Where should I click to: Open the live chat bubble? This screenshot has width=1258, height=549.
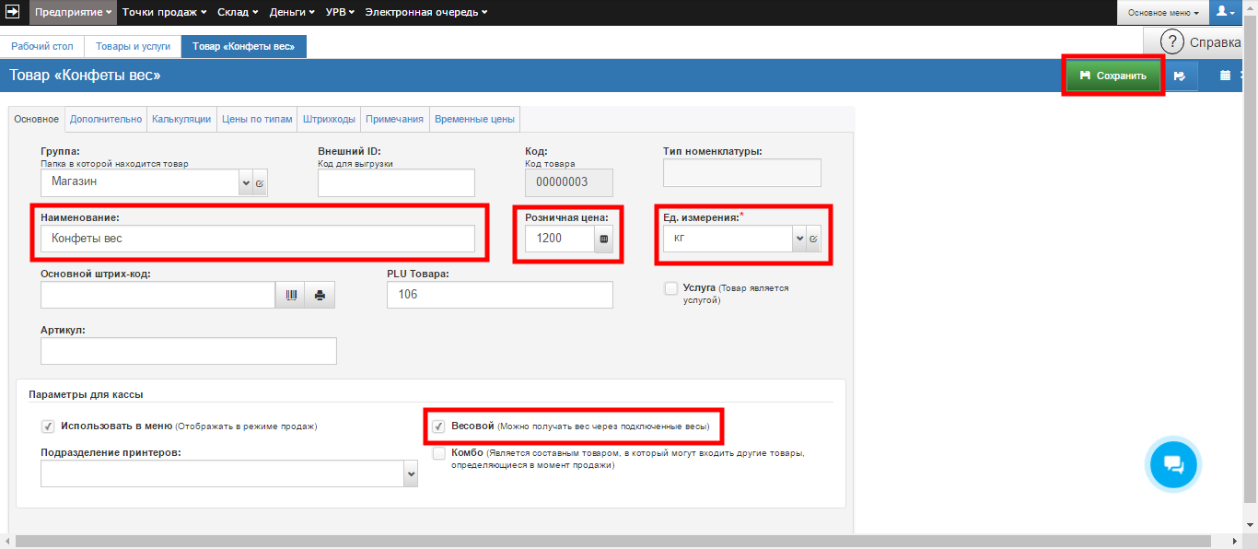point(1173,463)
